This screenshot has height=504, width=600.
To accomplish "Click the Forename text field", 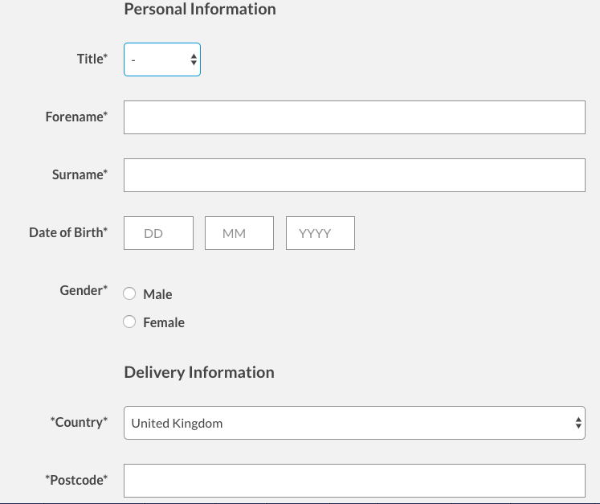I will coord(353,117).
